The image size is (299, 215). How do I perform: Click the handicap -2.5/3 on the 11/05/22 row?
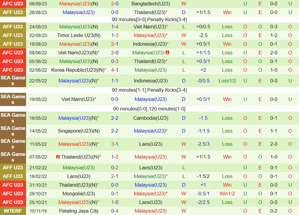pos(203,144)
